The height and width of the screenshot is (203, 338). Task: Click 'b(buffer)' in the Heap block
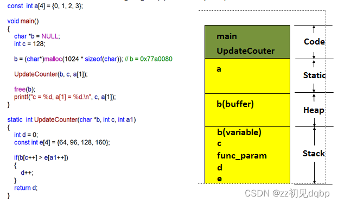point(235,104)
